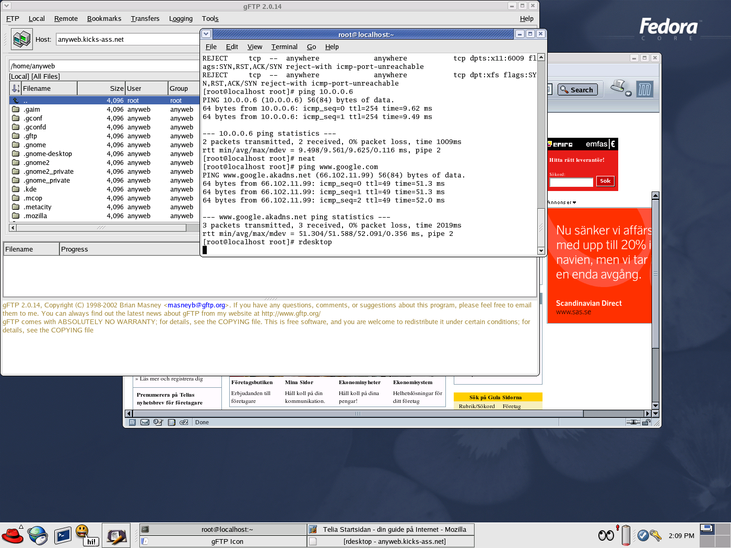Click the clock showing 2:09 PM
This screenshot has height=548, width=731.
(x=681, y=535)
